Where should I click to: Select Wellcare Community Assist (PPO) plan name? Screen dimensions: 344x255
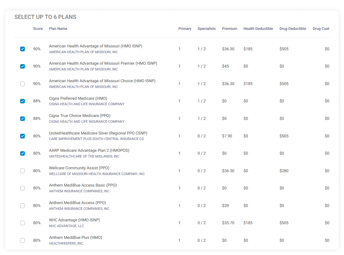pyautogui.click(x=79, y=168)
